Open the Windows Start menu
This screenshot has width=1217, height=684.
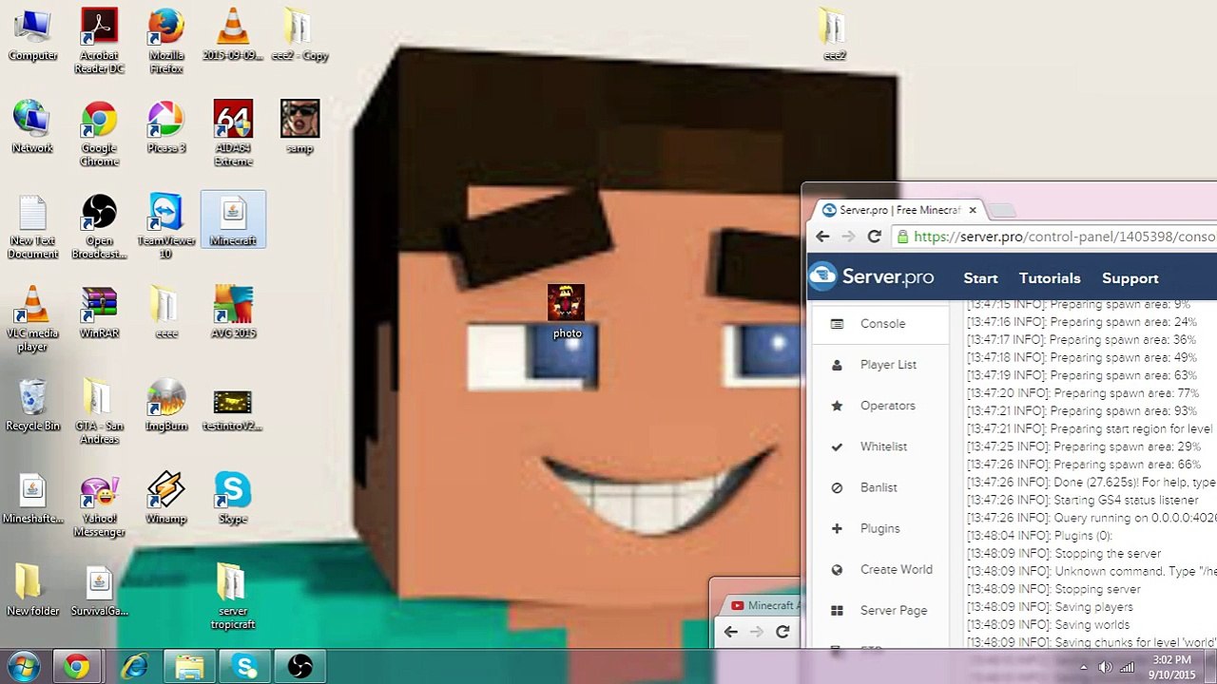[x=24, y=666]
